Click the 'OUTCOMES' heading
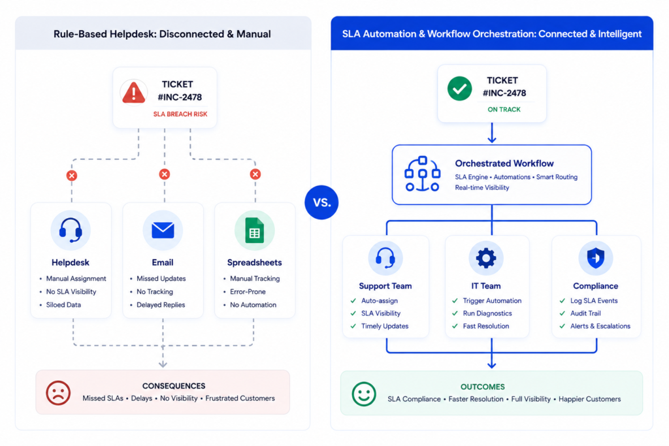669x446 pixels. [x=483, y=387]
